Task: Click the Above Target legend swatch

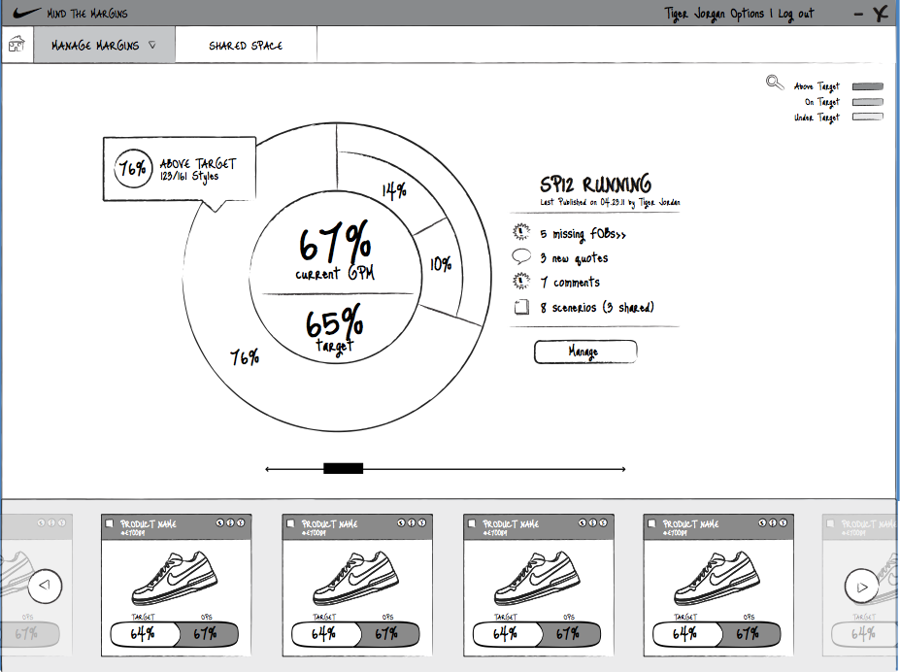Action: click(x=867, y=86)
